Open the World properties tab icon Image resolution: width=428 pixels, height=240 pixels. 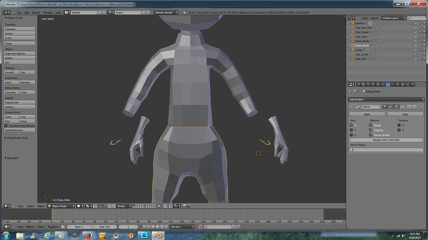click(x=373, y=84)
